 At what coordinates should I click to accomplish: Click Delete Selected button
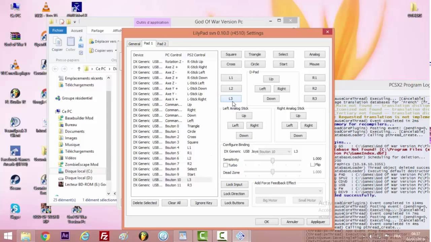[x=145, y=203]
